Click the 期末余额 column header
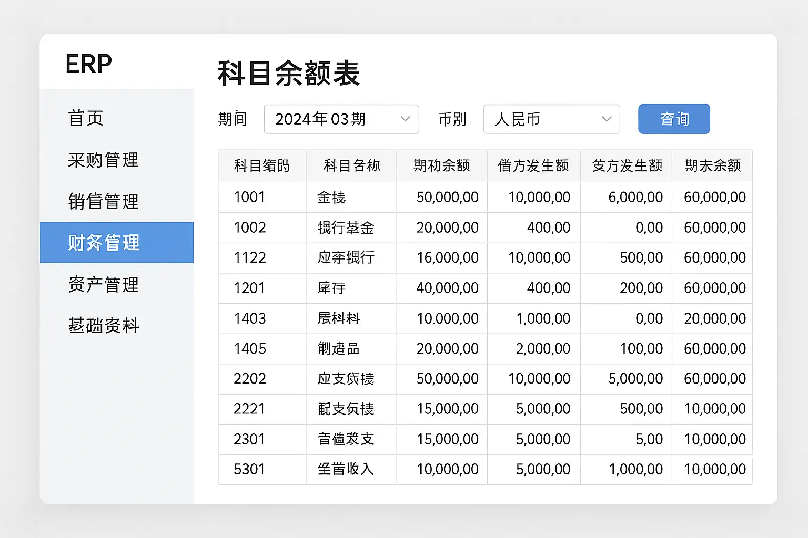 tap(712, 166)
